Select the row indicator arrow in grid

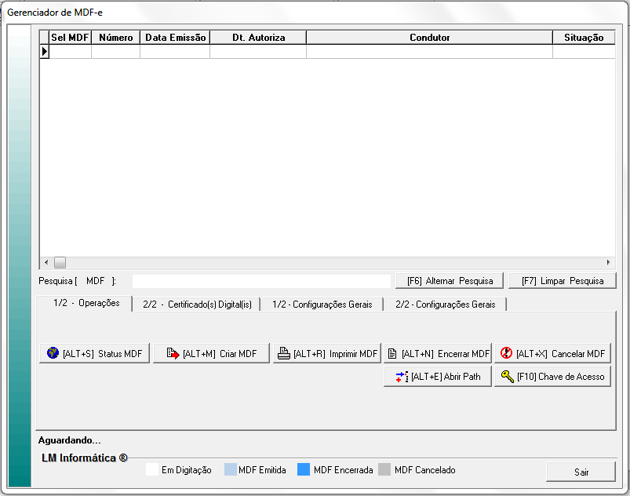click(x=45, y=52)
